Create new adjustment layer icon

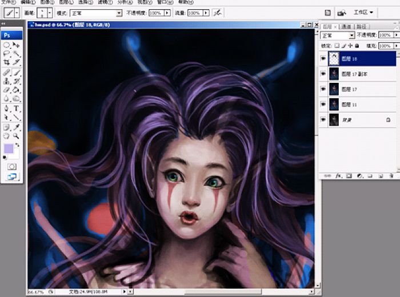point(359,176)
